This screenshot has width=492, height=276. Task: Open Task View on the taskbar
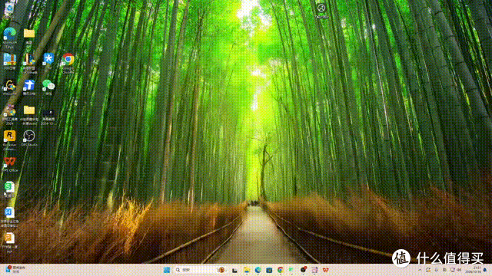pyautogui.click(x=234, y=270)
